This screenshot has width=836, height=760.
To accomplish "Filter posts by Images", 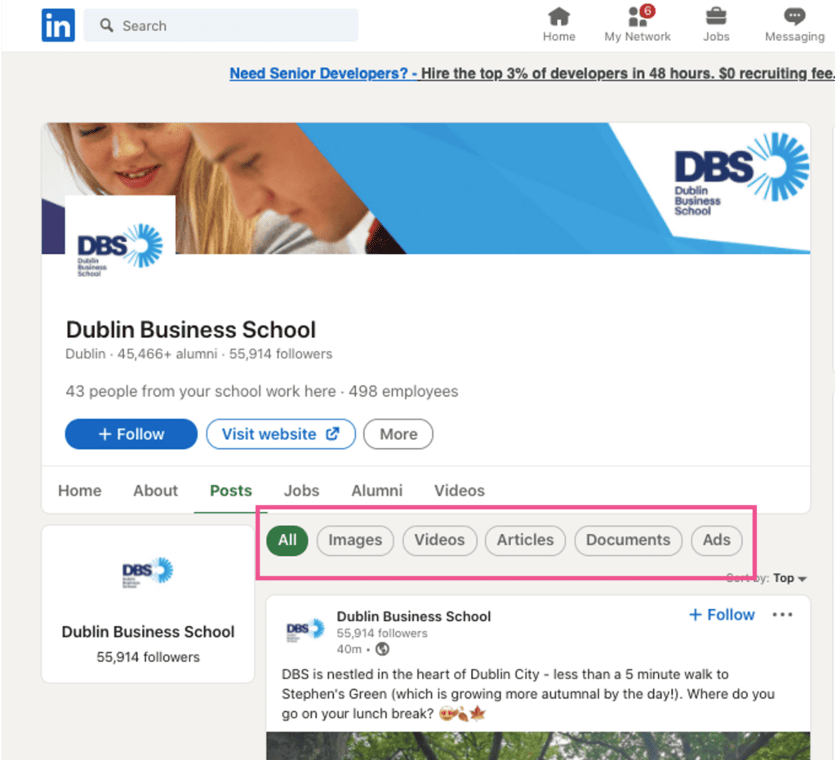I will coord(355,540).
